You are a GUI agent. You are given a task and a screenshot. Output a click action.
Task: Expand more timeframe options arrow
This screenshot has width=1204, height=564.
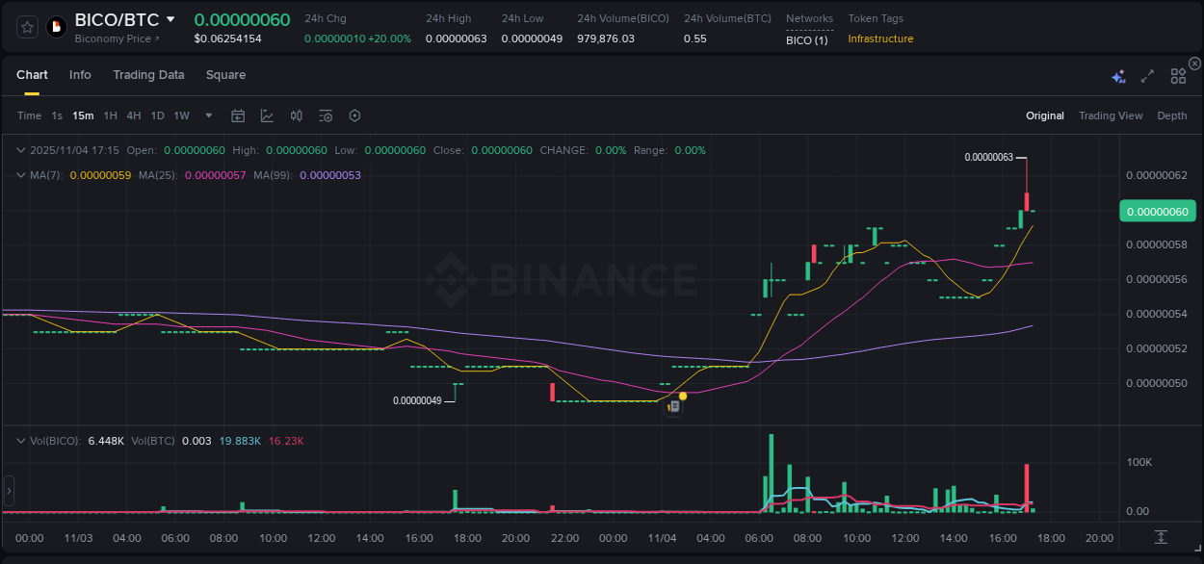coord(208,115)
